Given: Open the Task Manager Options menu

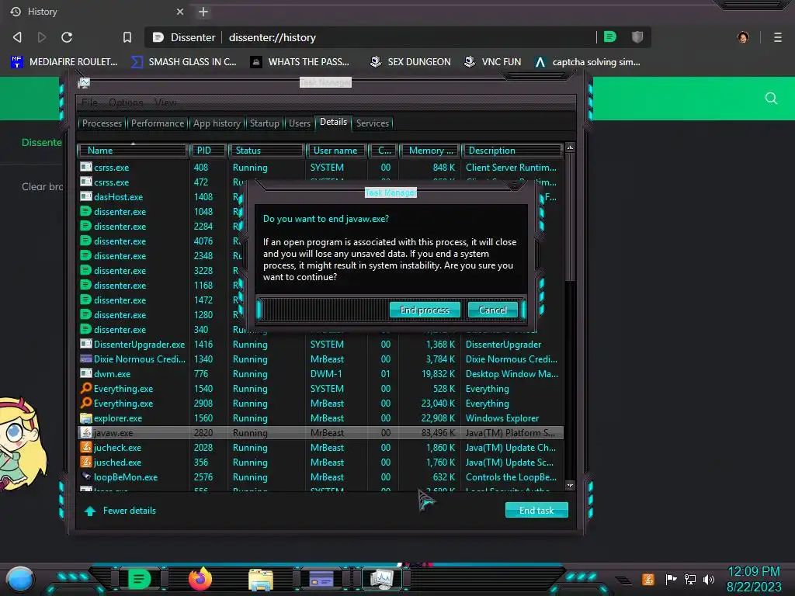Looking at the screenshot, I should [x=126, y=102].
